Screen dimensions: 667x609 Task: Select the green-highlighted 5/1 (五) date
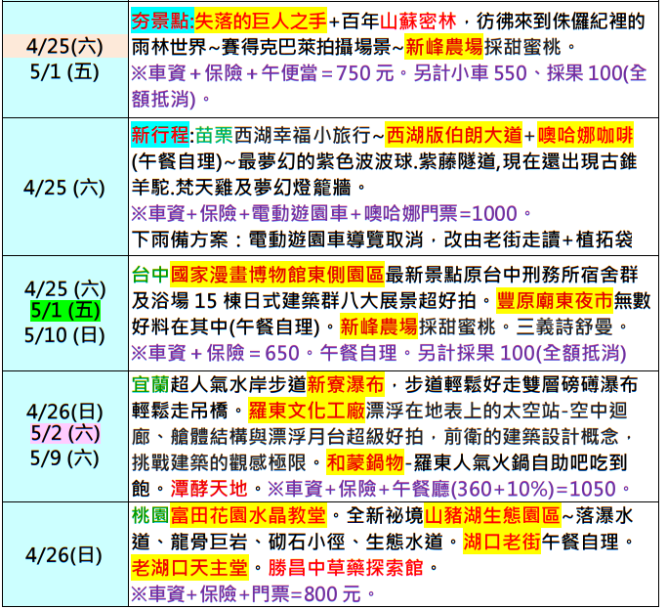[64, 311]
